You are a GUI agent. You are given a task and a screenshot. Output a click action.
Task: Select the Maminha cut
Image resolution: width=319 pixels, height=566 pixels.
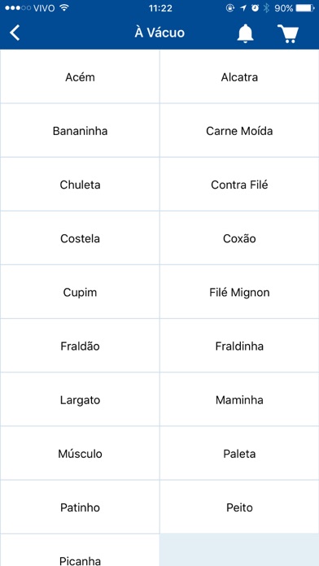(x=239, y=399)
